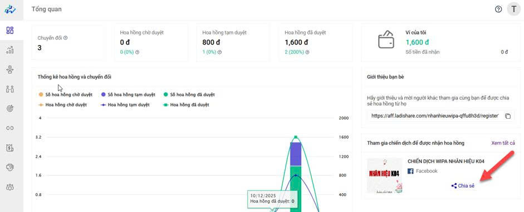The height and width of the screenshot is (212, 524).
Task: Toggle line legend Hoa hồng đã duyệt
Action: click(x=187, y=105)
